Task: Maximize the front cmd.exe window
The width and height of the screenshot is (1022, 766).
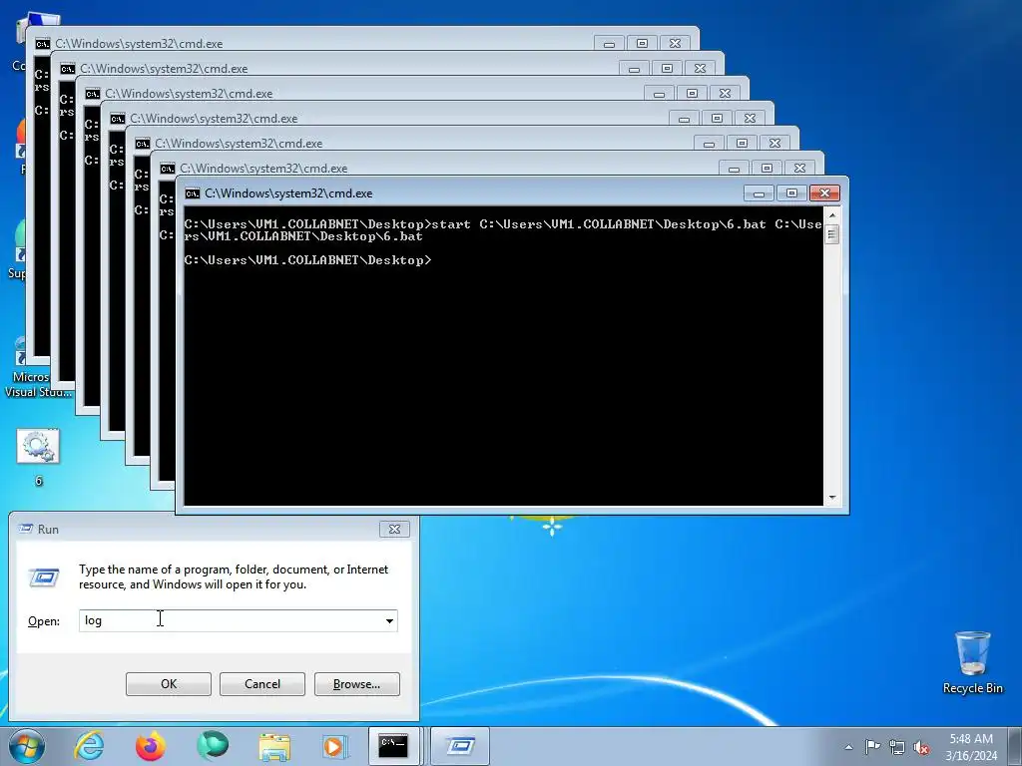Action: click(x=791, y=193)
